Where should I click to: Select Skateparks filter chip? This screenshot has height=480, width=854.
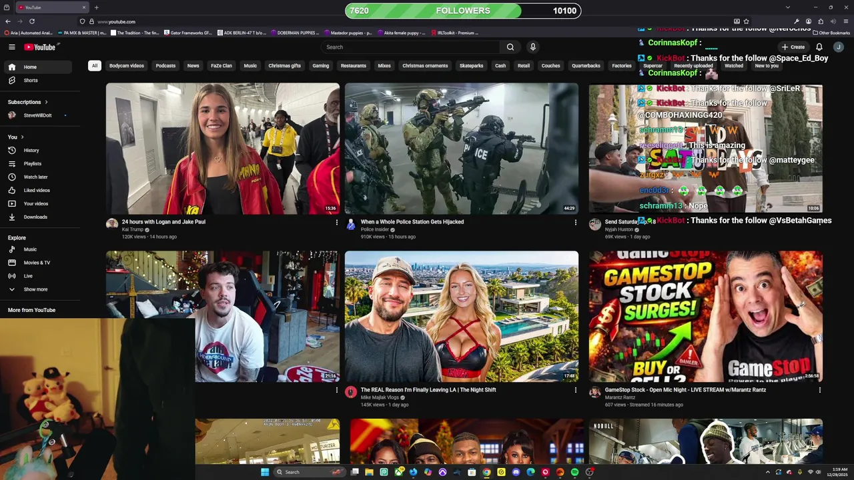pyautogui.click(x=471, y=65)
